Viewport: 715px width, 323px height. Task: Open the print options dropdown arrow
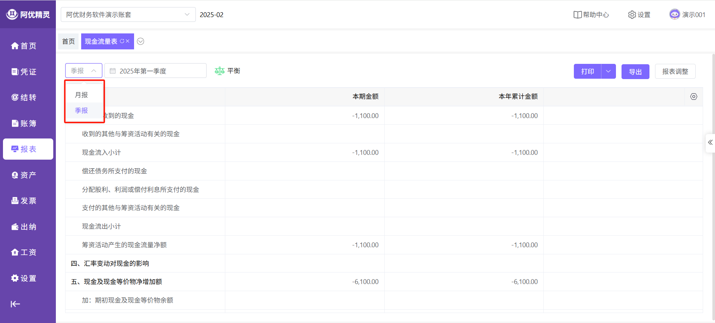click(x=608, y=71)
